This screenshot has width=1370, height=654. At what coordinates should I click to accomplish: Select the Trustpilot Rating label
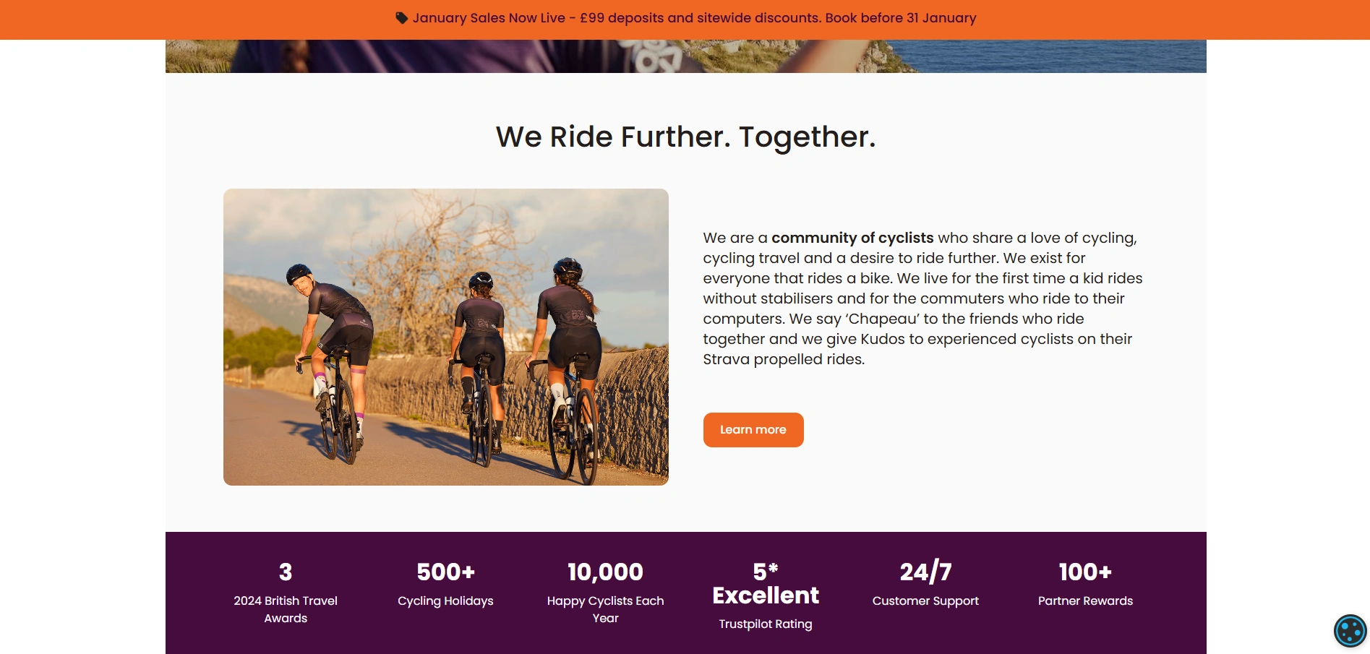(x=766, y=624)
